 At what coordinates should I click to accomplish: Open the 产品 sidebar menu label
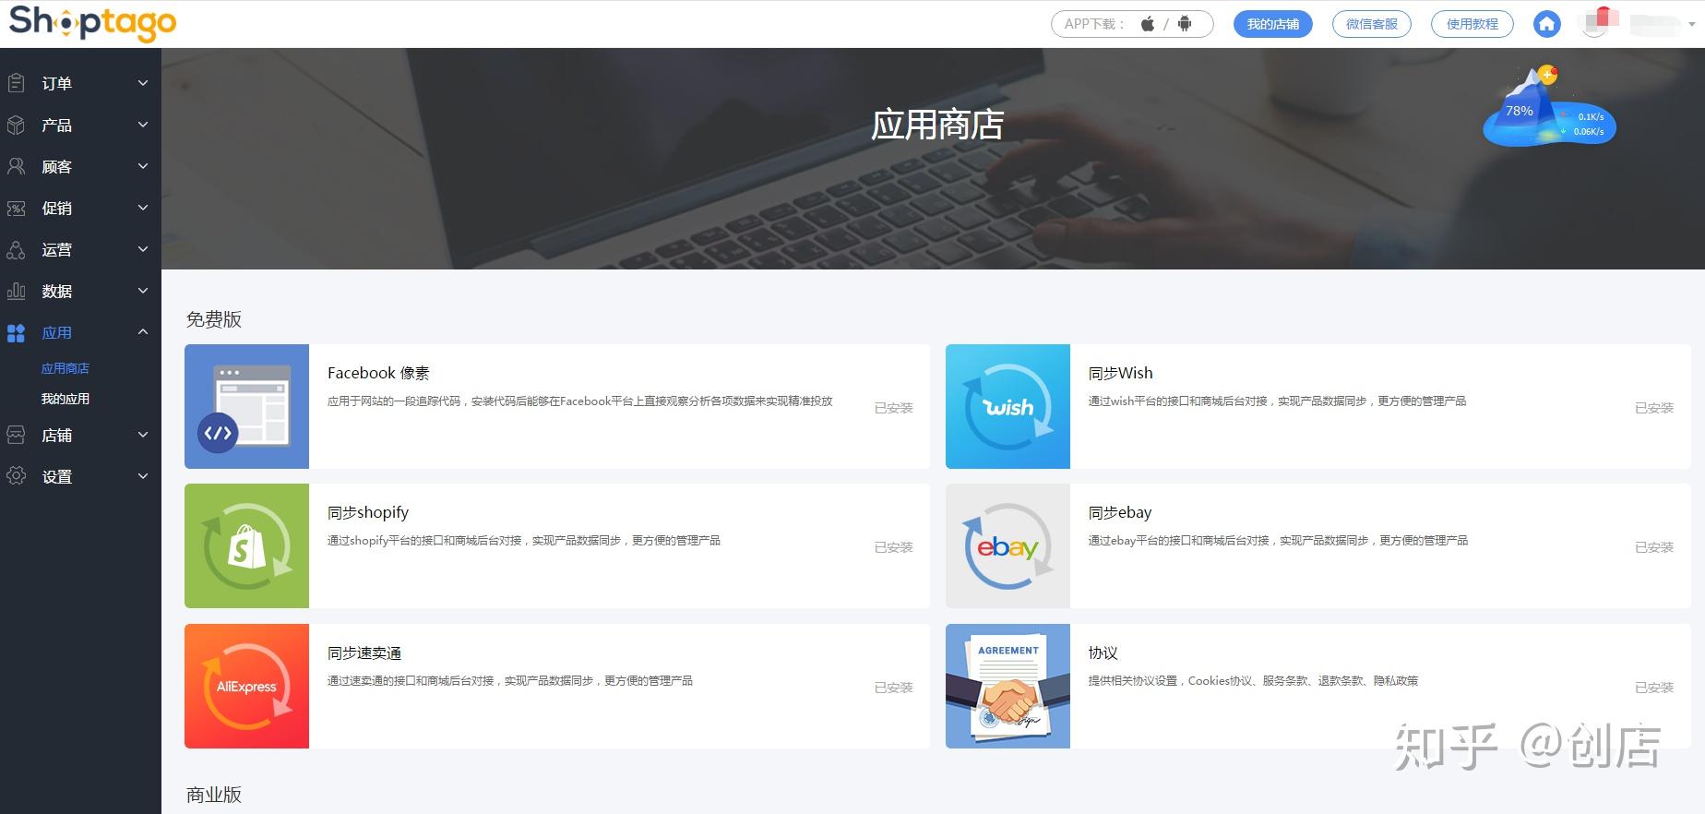pos(57,125)
